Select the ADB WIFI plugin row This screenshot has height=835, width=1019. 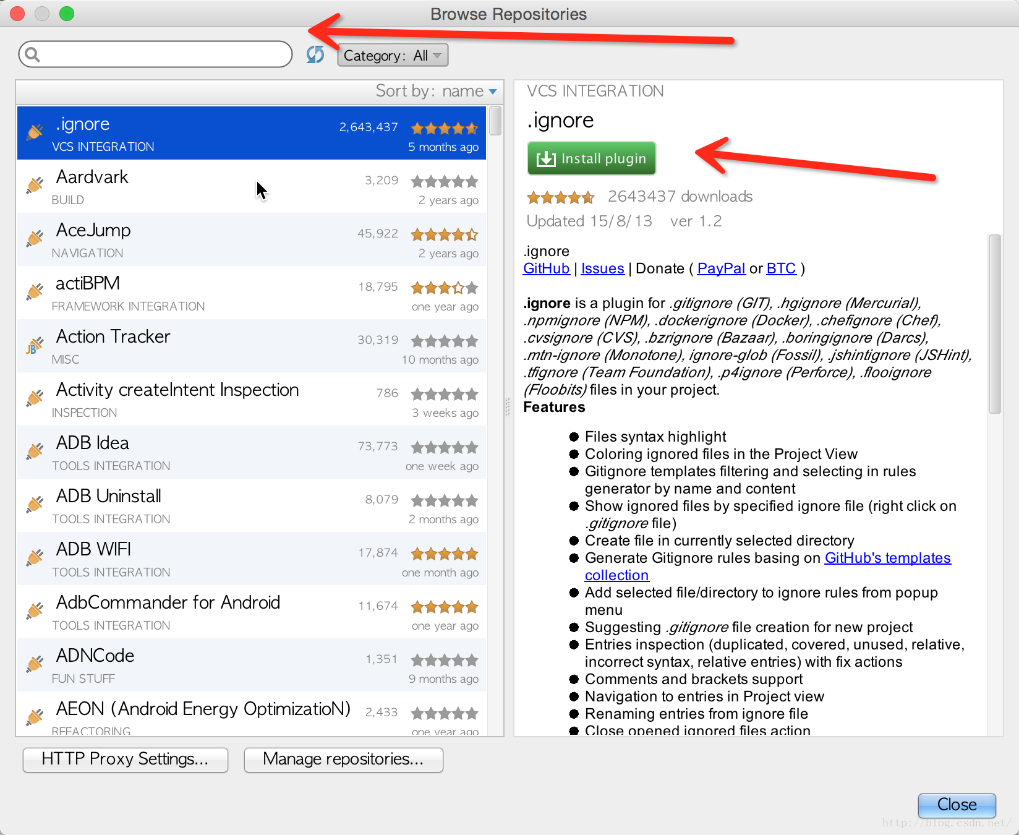(252, 559)
